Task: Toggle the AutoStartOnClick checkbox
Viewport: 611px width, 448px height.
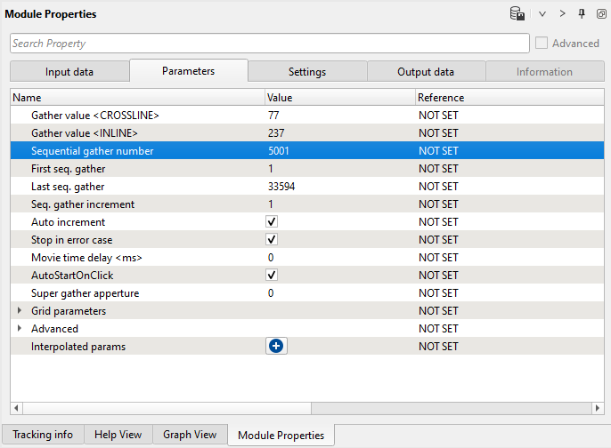Action: 272,276
